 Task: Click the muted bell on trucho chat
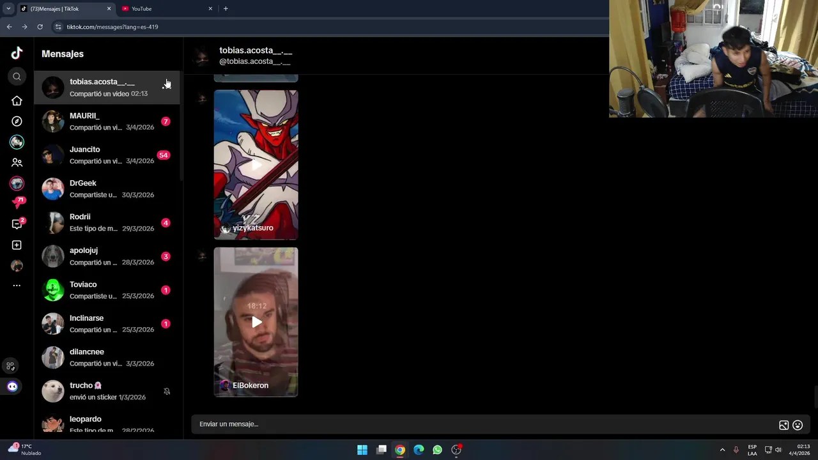(167, 391)
